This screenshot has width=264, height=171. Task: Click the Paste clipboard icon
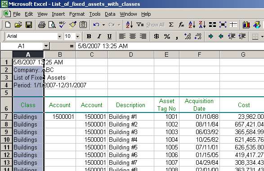pos(83,25)
